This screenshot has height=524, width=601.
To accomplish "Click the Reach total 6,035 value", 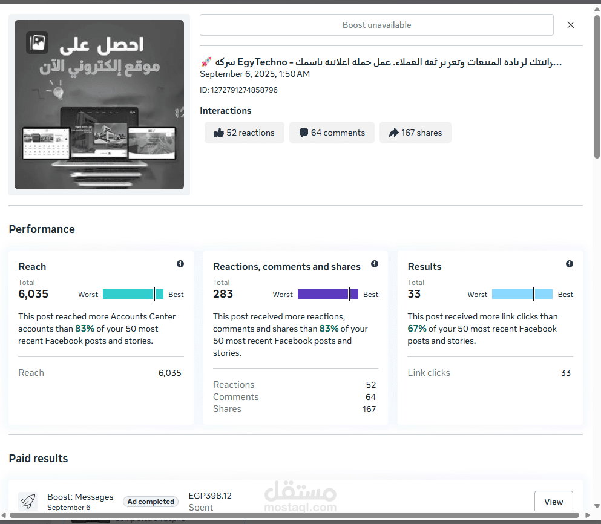I will (33, 294).
